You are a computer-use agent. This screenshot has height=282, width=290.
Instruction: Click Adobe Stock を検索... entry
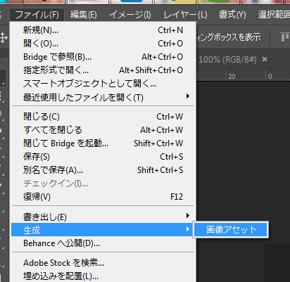(103, 263)
